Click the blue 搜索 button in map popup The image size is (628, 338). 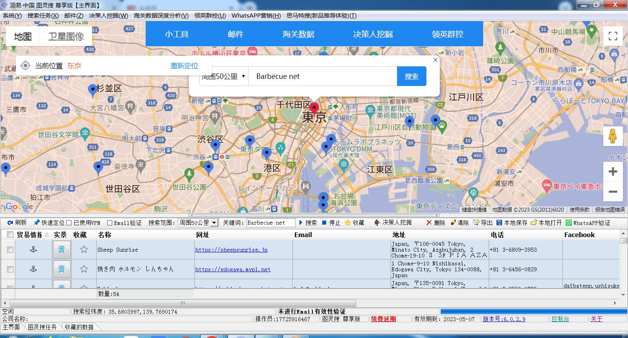tap(412, 77)
